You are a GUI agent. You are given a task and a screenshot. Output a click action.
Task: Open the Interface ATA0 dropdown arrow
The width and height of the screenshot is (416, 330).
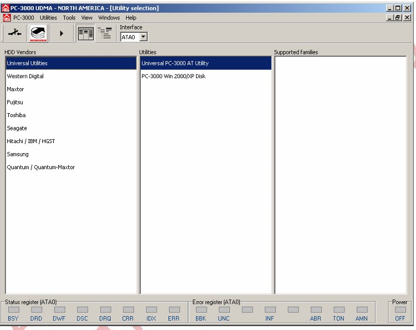[143, 37]
